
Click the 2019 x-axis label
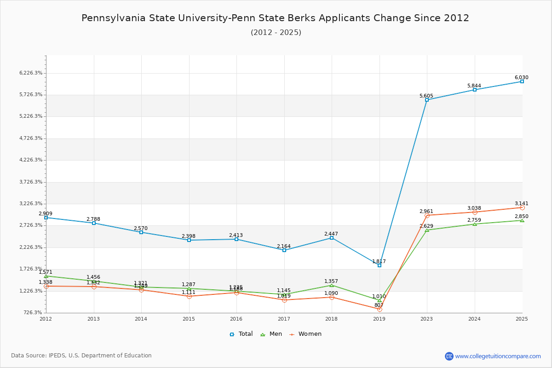click(379, 319)
